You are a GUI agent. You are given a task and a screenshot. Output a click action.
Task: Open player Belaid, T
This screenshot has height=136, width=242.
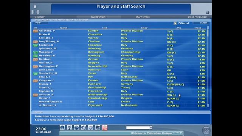(x=45, y=77)
